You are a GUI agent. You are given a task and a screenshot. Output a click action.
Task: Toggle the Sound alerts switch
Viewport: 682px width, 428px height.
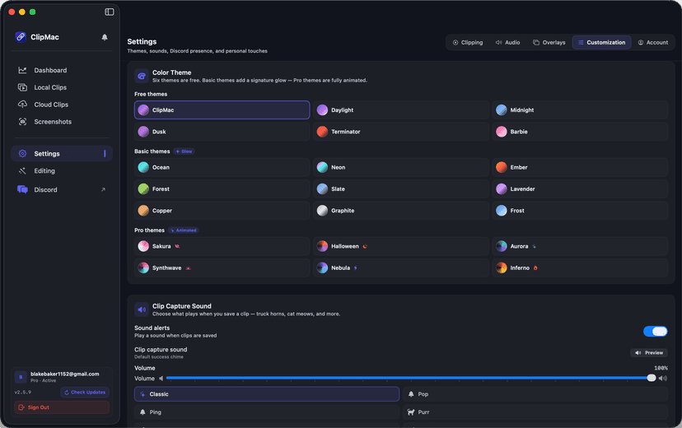pos(655,332)
